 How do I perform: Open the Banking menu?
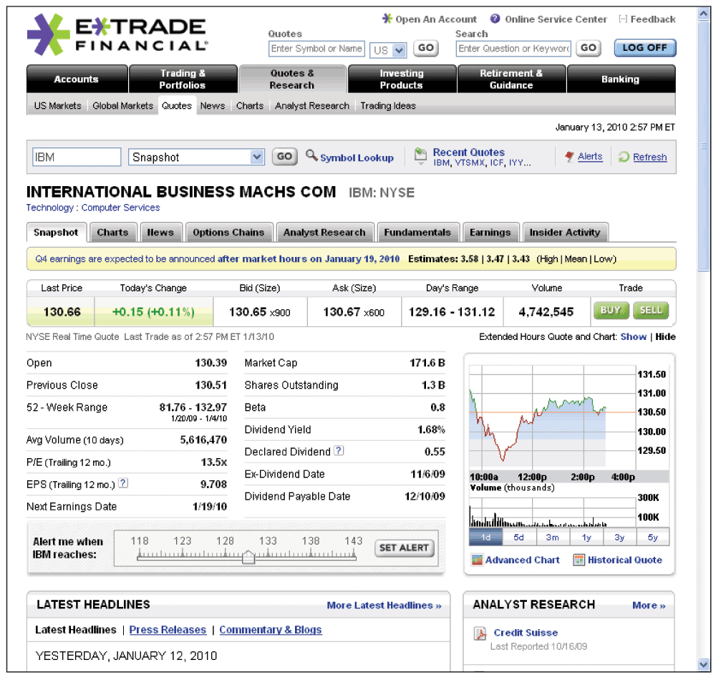pos(621,79)
